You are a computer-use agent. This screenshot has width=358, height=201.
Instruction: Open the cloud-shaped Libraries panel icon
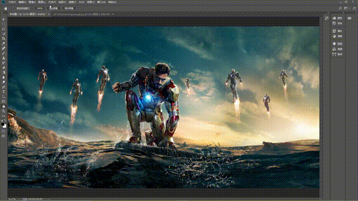[x=349, y=18]
